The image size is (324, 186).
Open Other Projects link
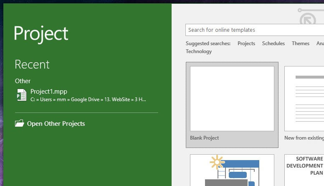coord(56,124)
